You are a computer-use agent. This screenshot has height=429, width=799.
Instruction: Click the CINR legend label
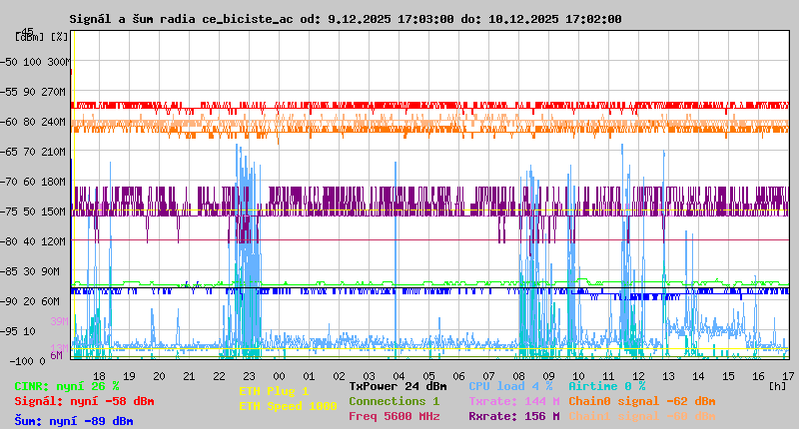click(67, 386)
